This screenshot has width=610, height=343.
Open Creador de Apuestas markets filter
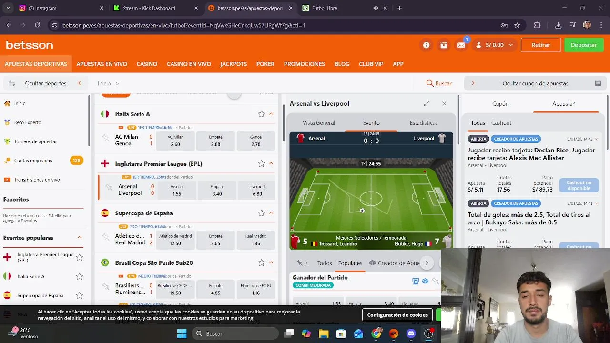(x=395, y=263)
